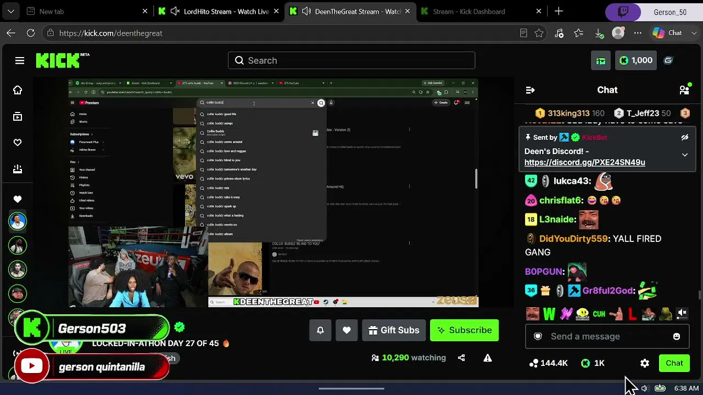The width and height of the screenshot is (703, 395).
Task: Open the tab search dropdown
Action: [11, 12]
